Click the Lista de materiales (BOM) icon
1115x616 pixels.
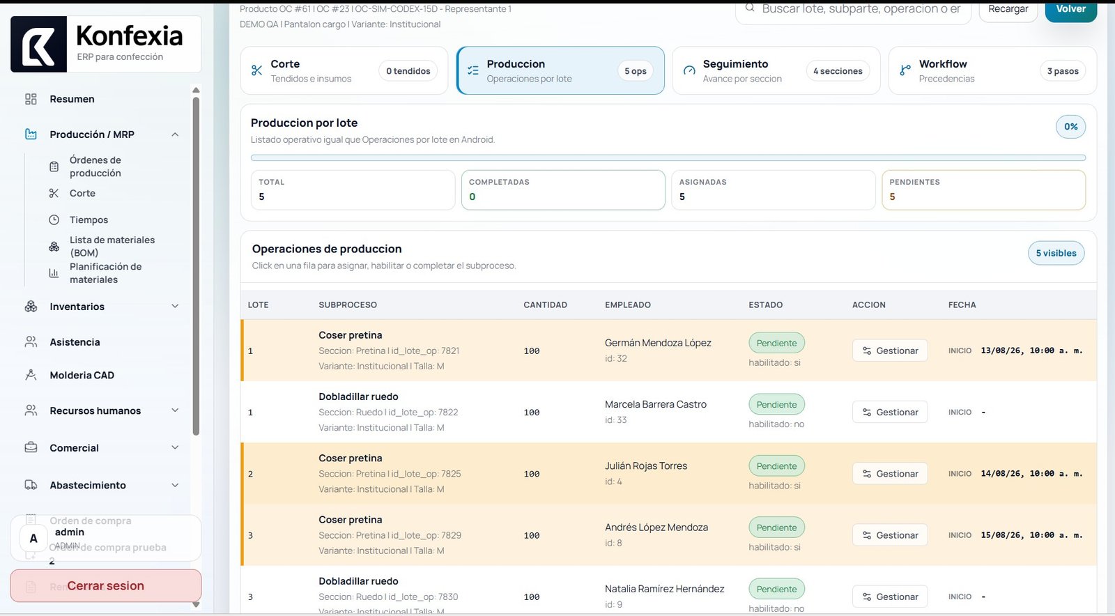point(54,247)
